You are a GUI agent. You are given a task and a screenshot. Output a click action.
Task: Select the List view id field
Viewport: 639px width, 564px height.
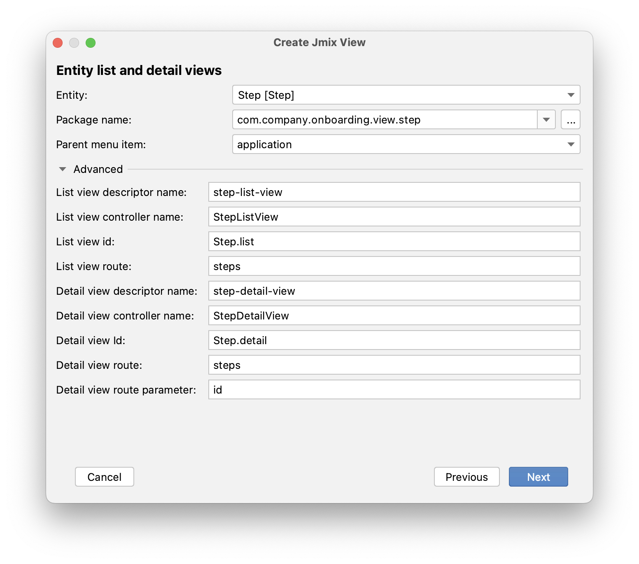click(x=394, y=242)
